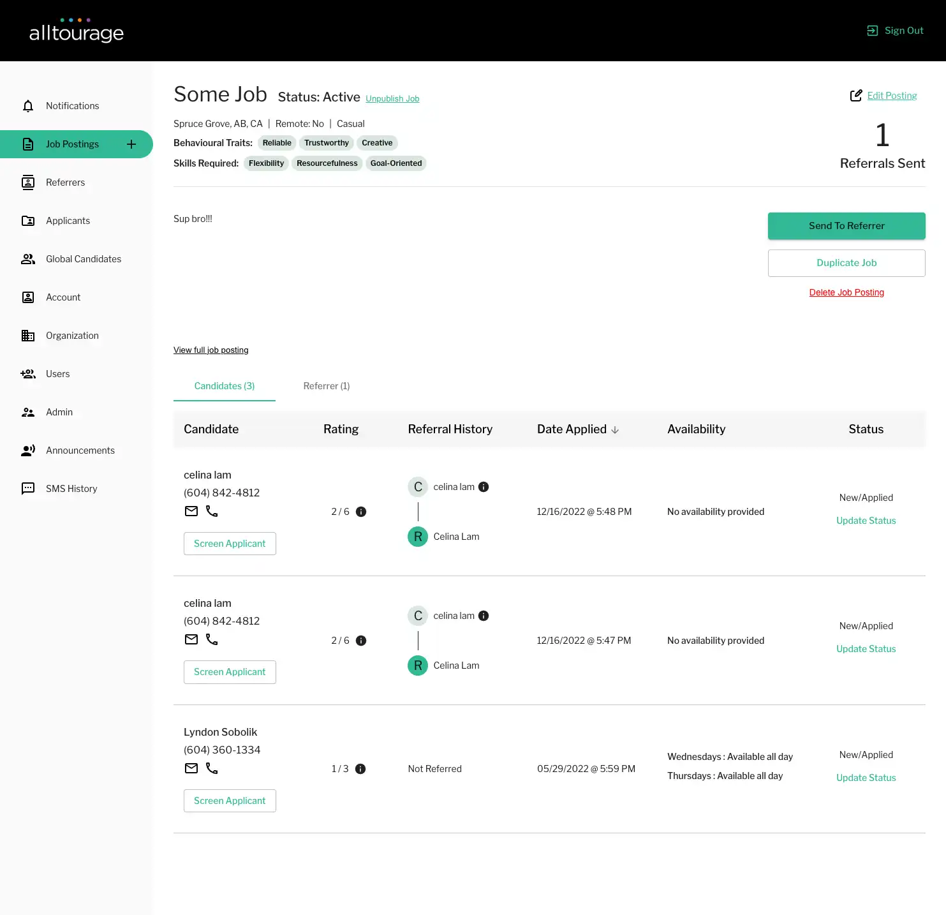Viewport: 946px width, 915px height.
Task: Click the Unpublish Job link
Action: [x=392, y=98]
